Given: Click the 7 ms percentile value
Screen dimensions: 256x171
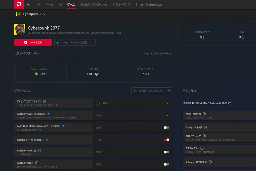Looking at the screenshot, I should (146, 74).
